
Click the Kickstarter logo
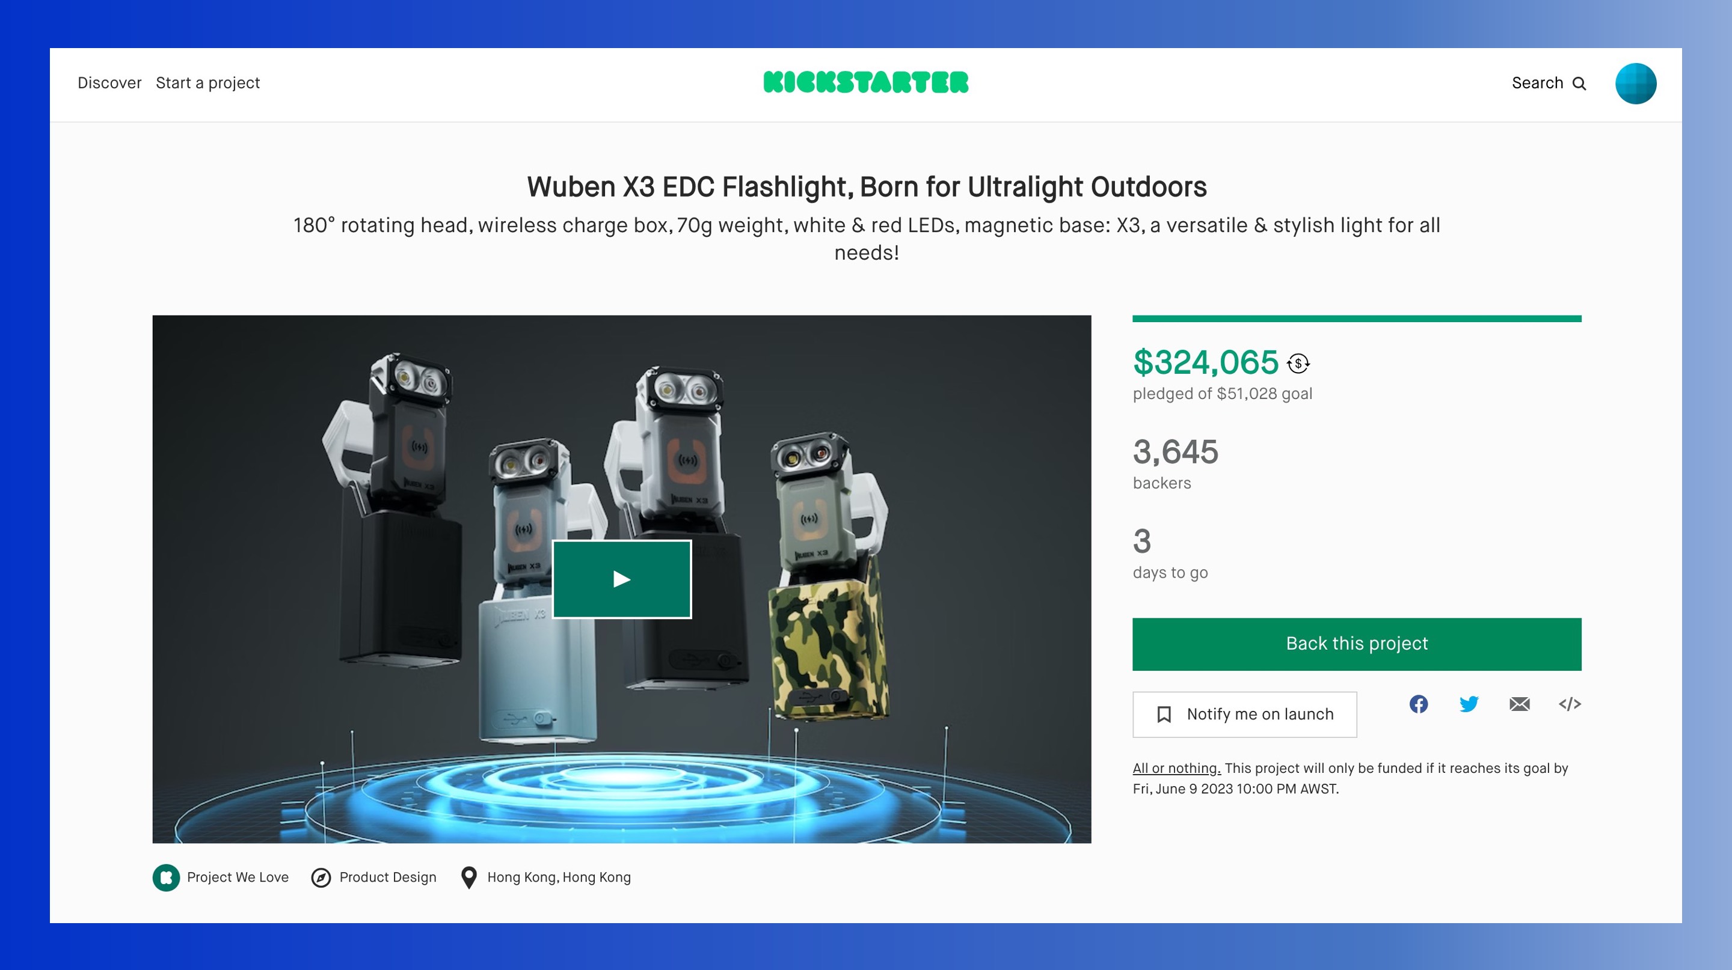pos(866,82)
